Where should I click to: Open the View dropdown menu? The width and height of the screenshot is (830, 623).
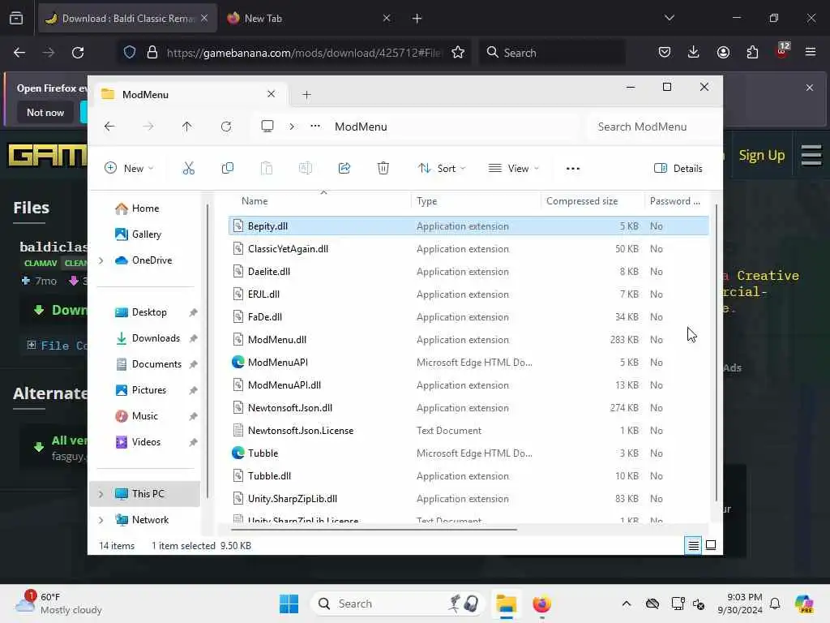tap(513, 169)
